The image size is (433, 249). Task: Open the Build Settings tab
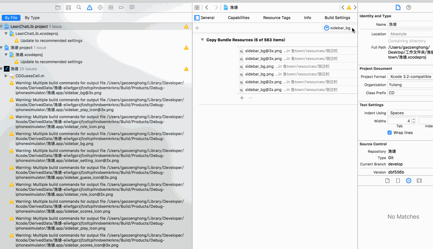337,18
